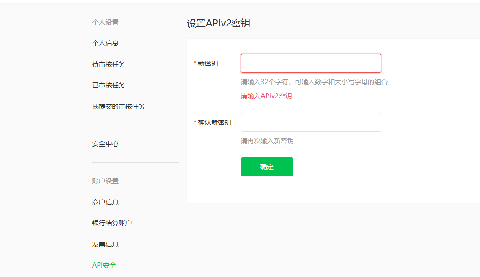This screenshot has height=277, width=480.
Task: Open 我提交的审核任务 list
Action: [x=118, y=106]
